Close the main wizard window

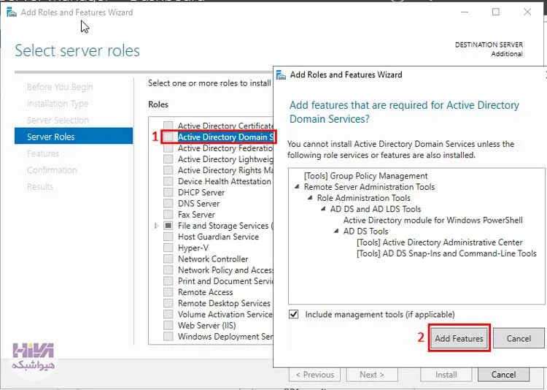527,12
